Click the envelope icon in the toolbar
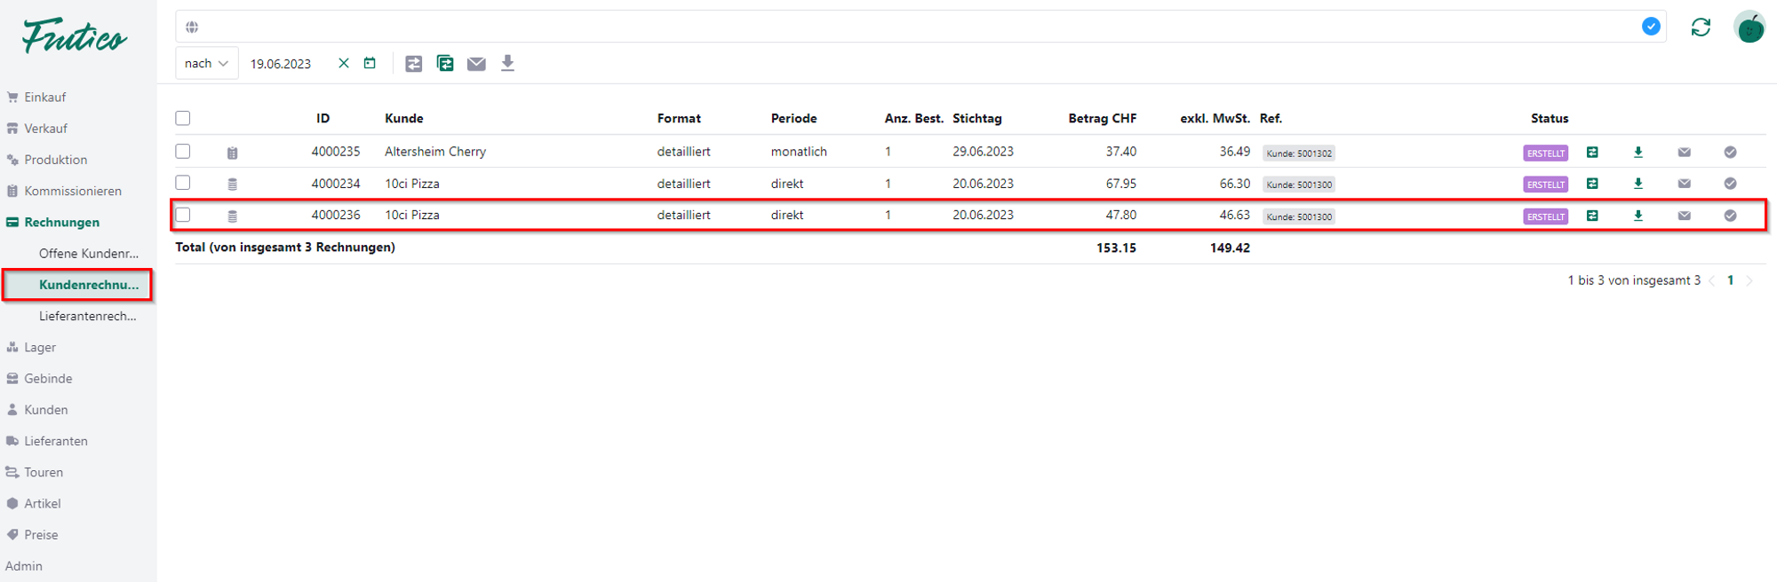Screen dimensions: 1777x582 476,63
